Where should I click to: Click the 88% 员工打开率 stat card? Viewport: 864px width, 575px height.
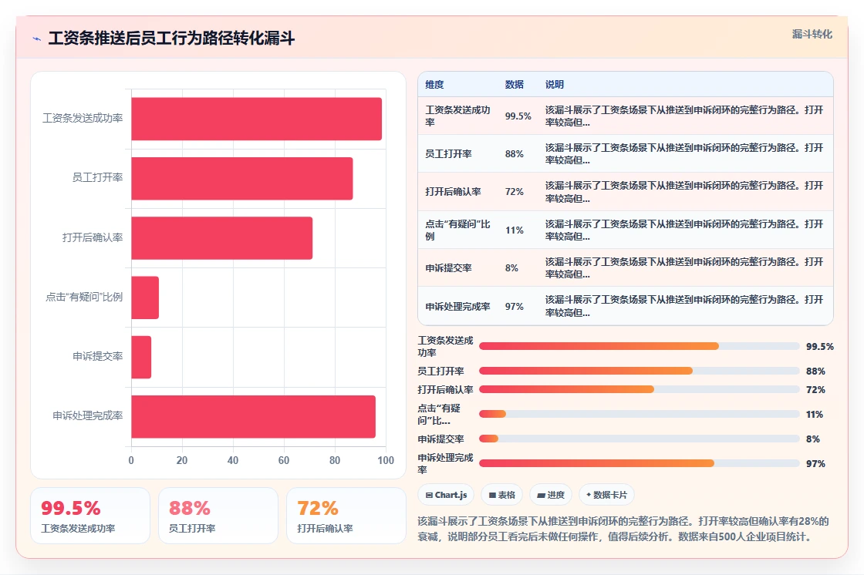[x=218, y=516]
